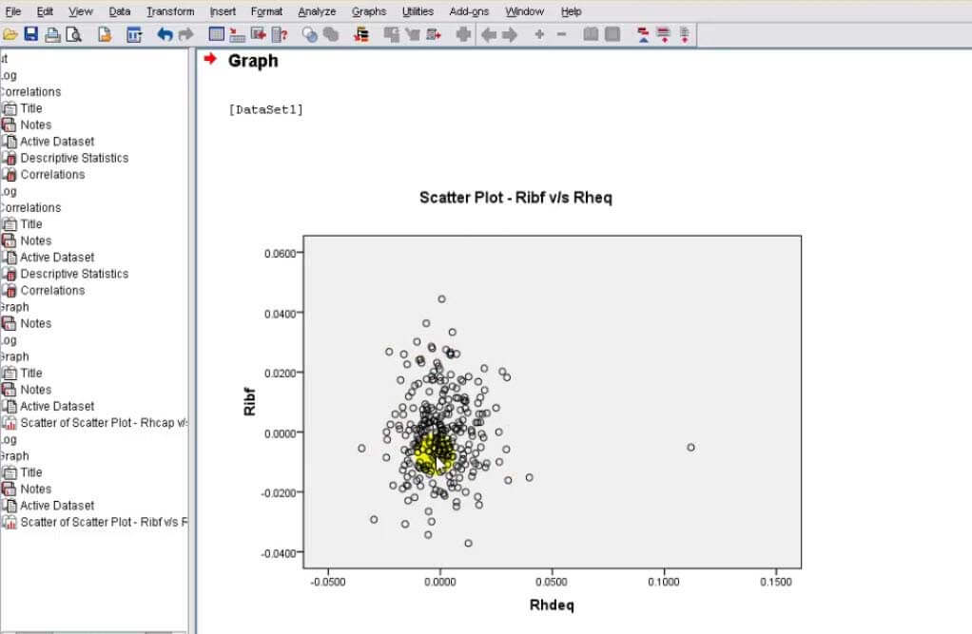
Task: Click the Insert Text icon
Action: [685, 35]
